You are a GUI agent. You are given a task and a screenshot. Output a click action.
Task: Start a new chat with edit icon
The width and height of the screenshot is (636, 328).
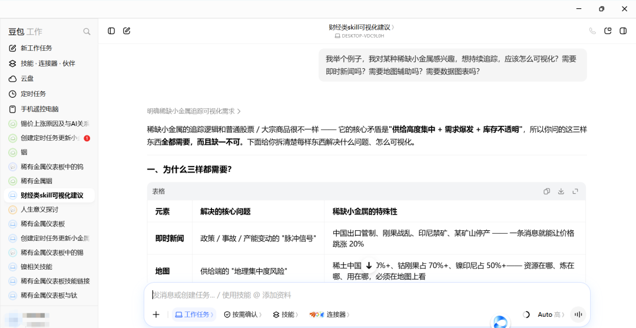pos(127,31)
